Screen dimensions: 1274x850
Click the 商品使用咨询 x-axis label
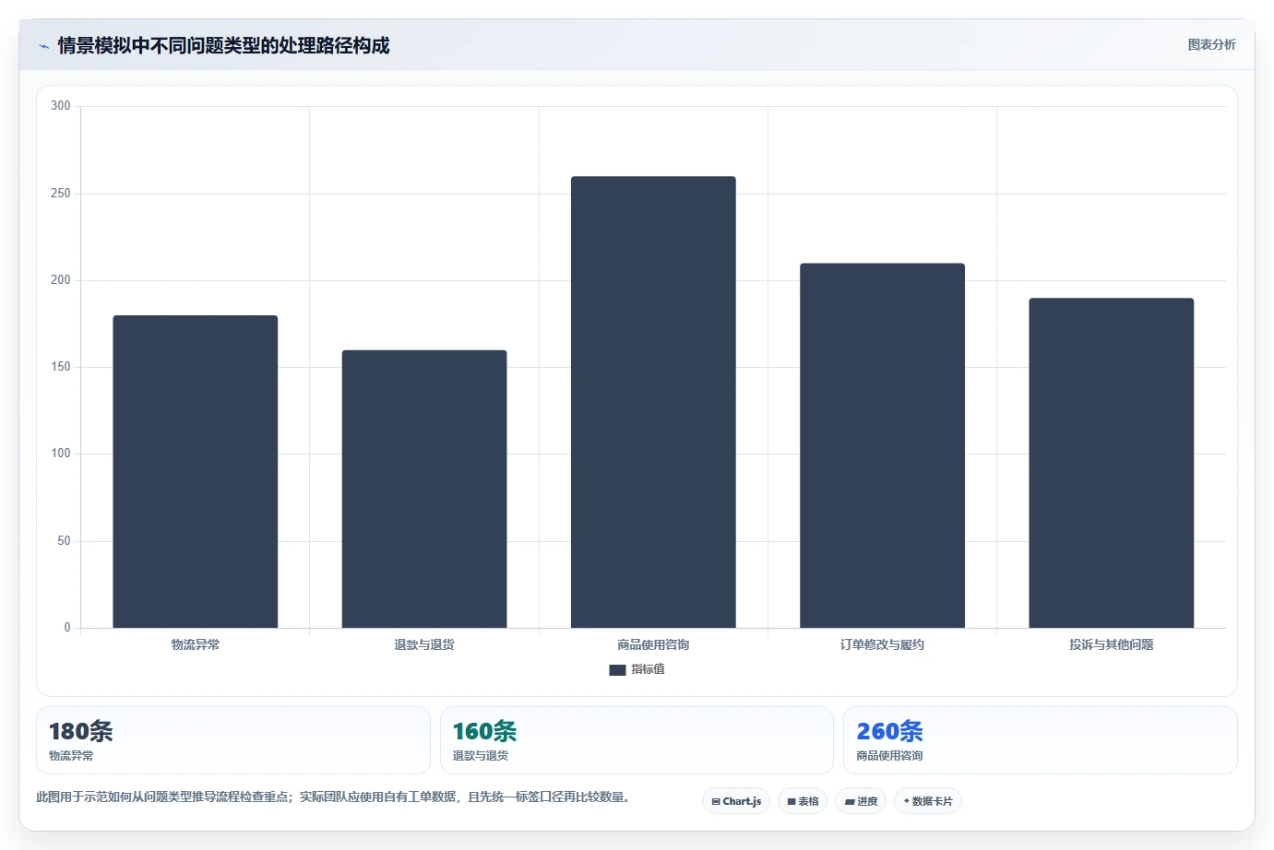pyautogui.click(x=653, y=644)
